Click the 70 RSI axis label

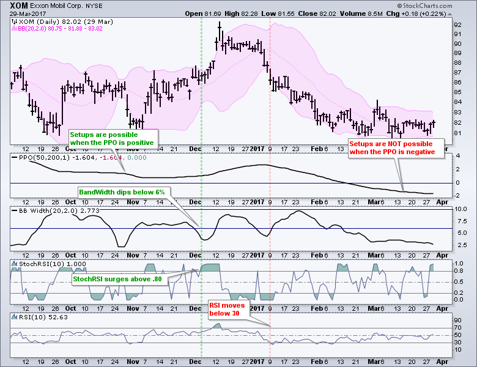[x=457, y=328]
